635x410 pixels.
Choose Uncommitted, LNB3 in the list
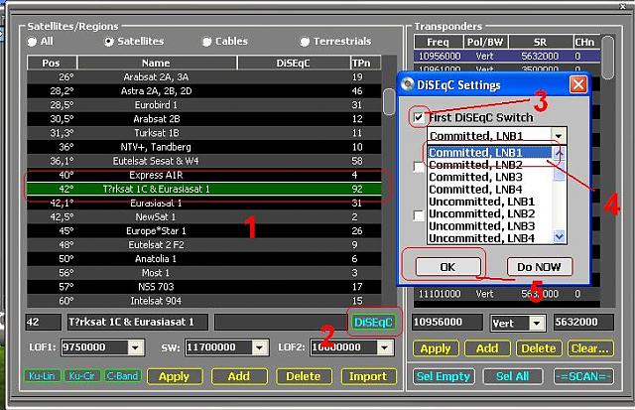pos(489,225)
